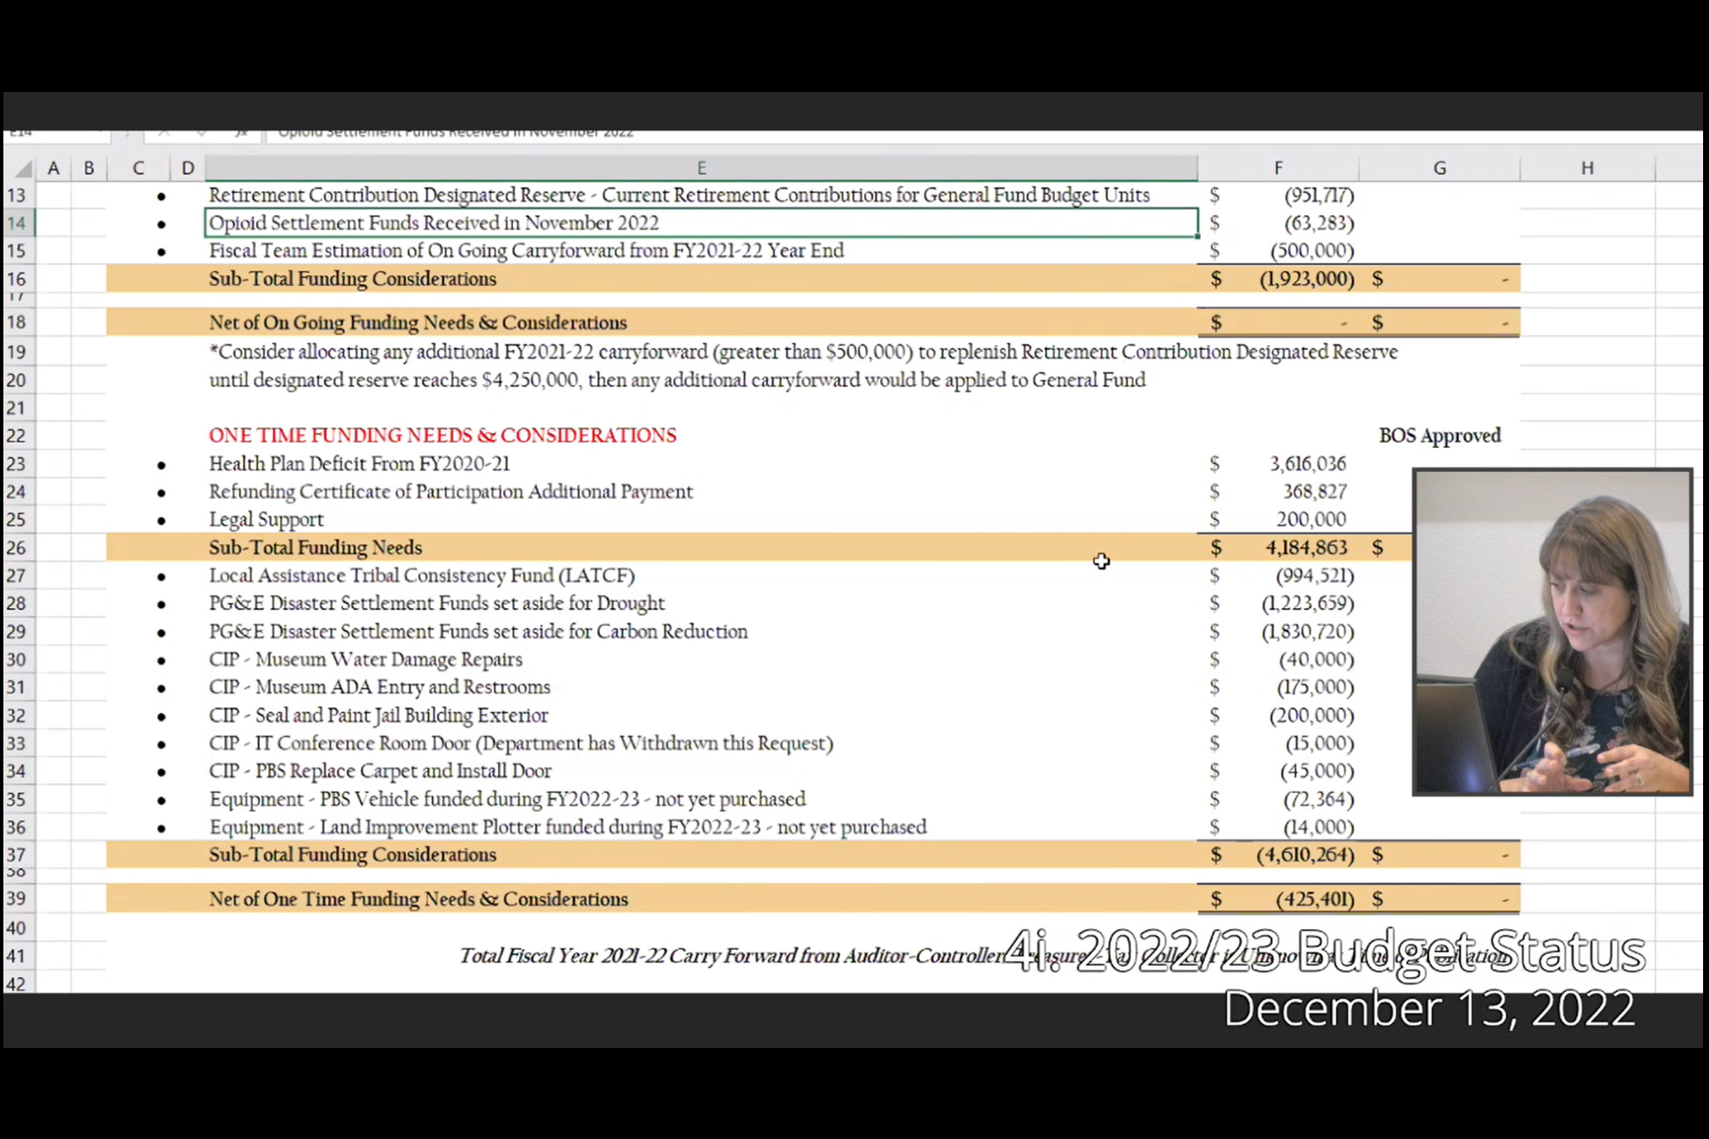
Task: Open the Name Box dropdown arrow
Action: 100,133
